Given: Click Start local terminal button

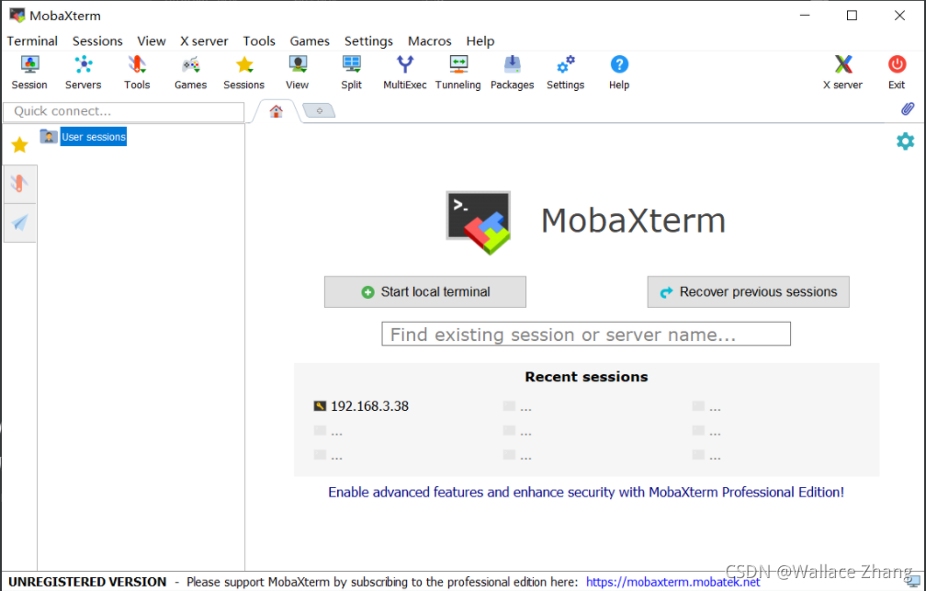Looking at the screenshot, I should pyautogui.click(x=425, y=292).
